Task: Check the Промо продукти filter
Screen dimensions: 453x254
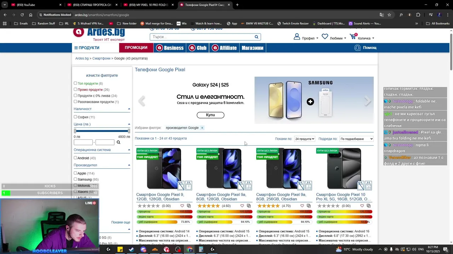Action: [x=75, y=89]
